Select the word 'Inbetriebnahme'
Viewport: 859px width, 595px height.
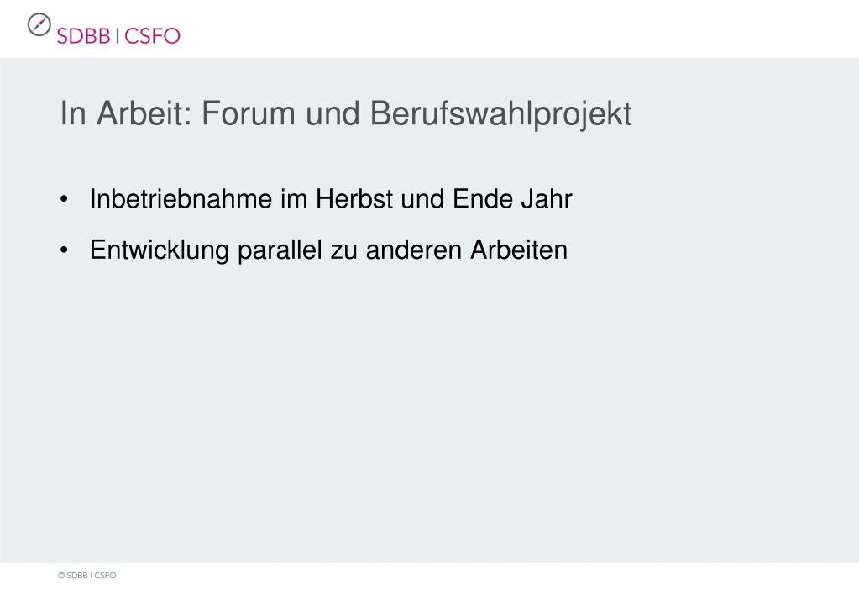[181, 198]
